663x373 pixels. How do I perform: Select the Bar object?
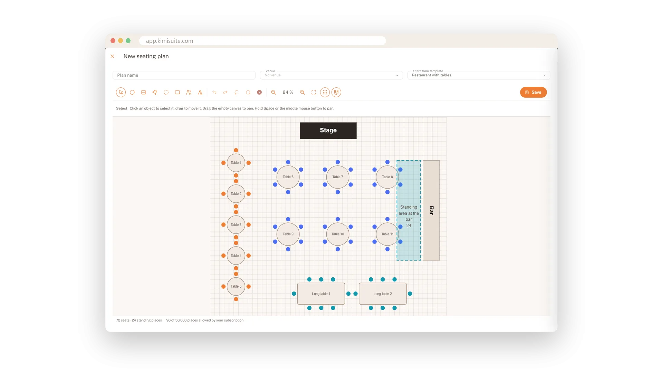pyautogui.click(x=431, y=210)
